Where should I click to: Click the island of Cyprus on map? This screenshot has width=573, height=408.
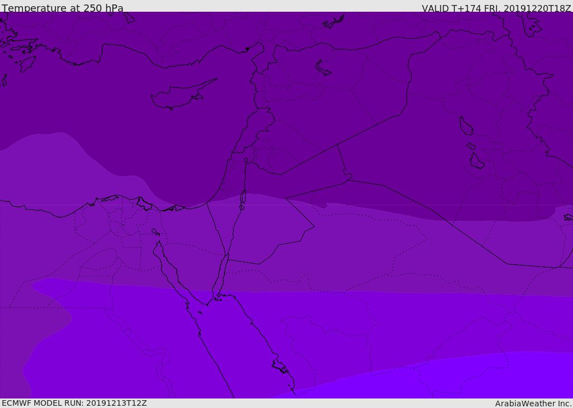(x=183, y=95)
